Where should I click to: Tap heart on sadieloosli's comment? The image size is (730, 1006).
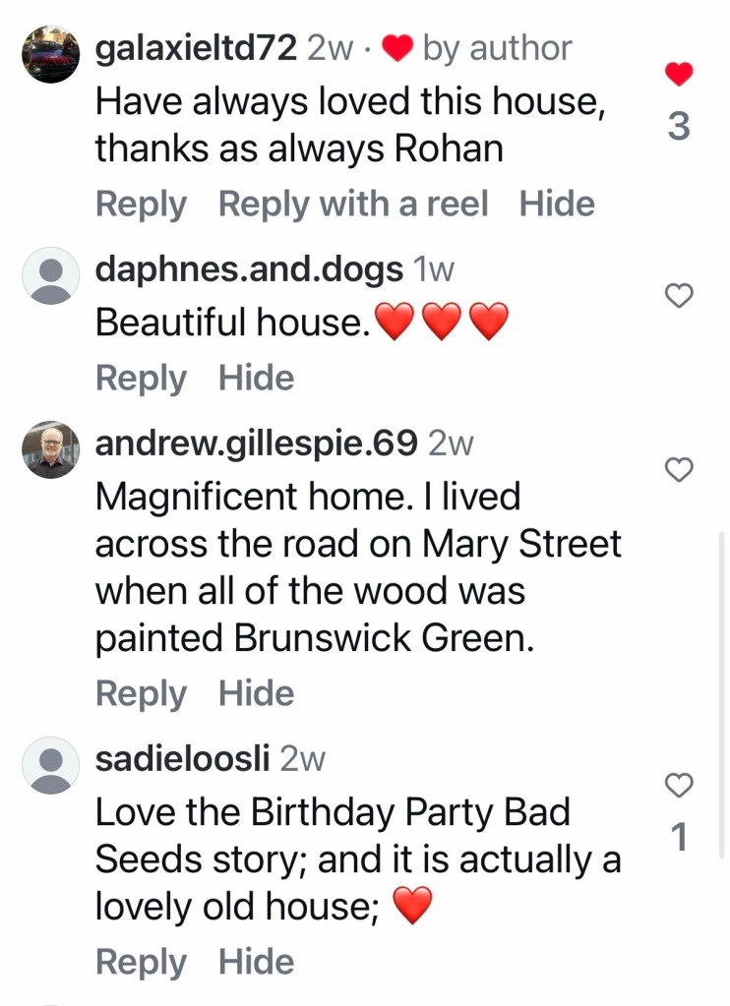679,785
